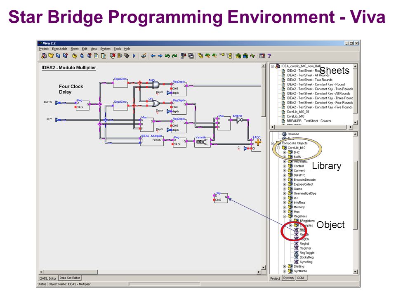The width and height of the screenshot is (396, 297).
Task: Collapse the Registers library folder
Action: tap(284, 216)
